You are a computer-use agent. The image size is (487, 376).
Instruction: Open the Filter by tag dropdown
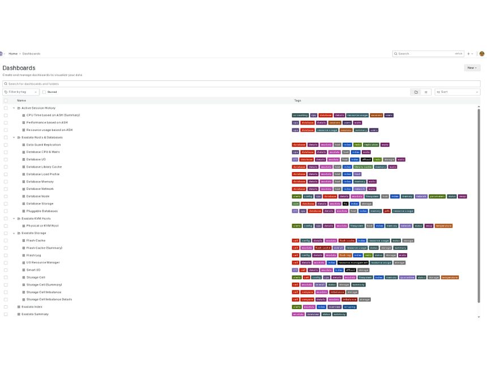pos(20,92)
